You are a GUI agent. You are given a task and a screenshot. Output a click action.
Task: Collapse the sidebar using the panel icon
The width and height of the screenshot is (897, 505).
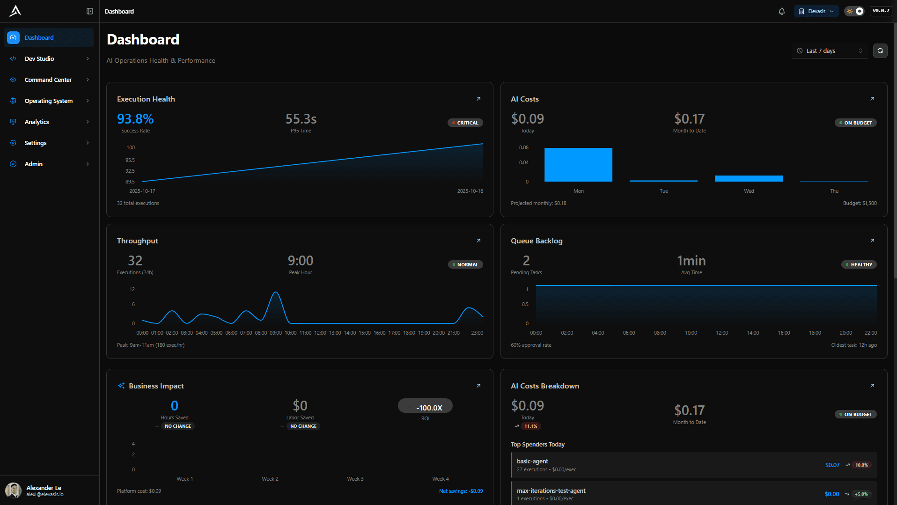coord(90,11)
